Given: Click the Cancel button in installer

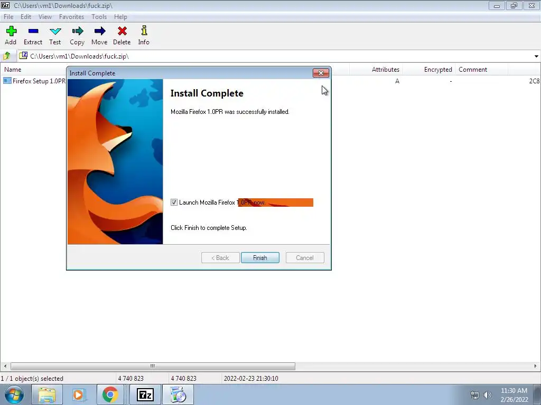Looking at the screenshot, I should tap(305, 257).
